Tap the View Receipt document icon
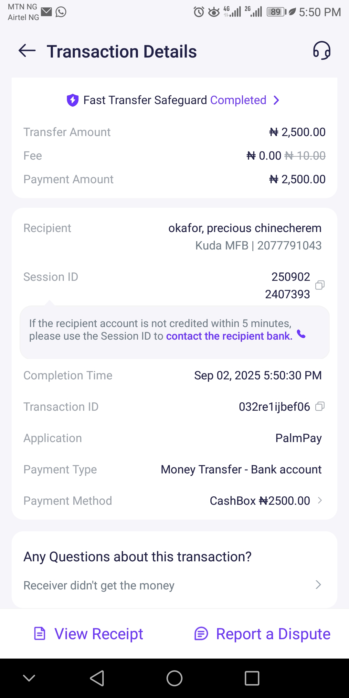Viewport: 349px width, 698px height. (x=40, y=633)
